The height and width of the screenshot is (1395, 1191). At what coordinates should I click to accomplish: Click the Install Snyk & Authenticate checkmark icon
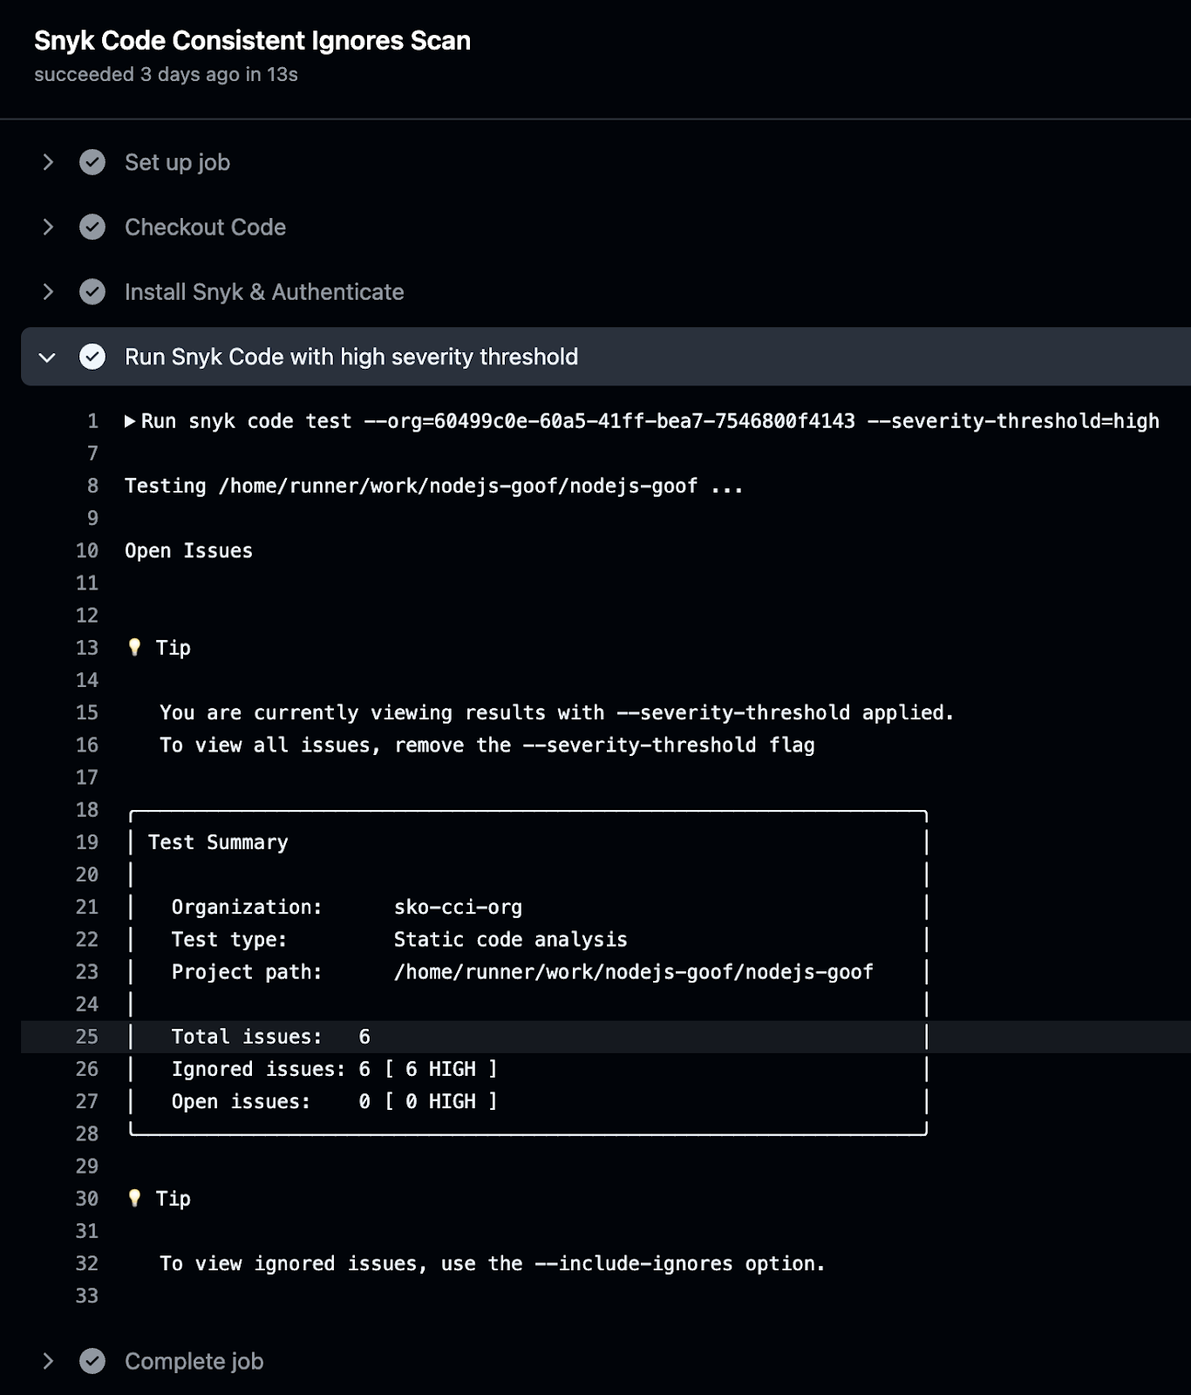[92, 292]
